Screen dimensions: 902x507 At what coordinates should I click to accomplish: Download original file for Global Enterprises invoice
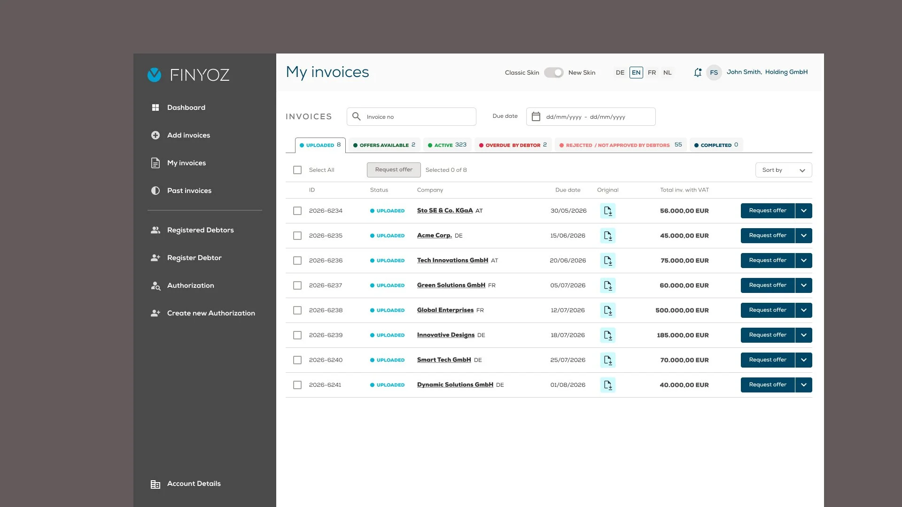pyautogui.click(x=607, y=310)
